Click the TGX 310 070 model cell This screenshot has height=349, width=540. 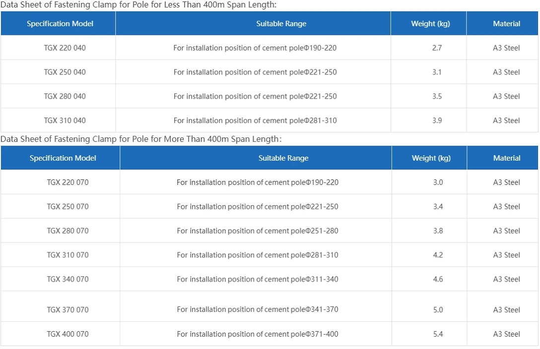click(68, 255)
